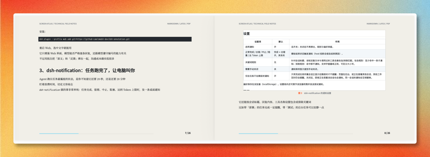Click the "设置项" table column header

click(x=258, y=42)
